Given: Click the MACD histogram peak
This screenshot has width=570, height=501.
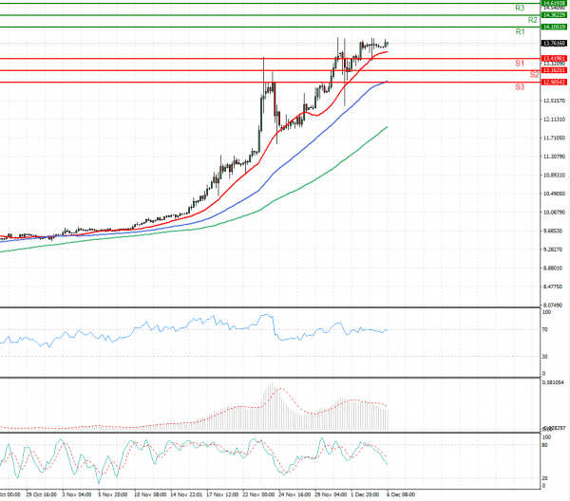Looking at the screenshot, I should coord(273,386).
